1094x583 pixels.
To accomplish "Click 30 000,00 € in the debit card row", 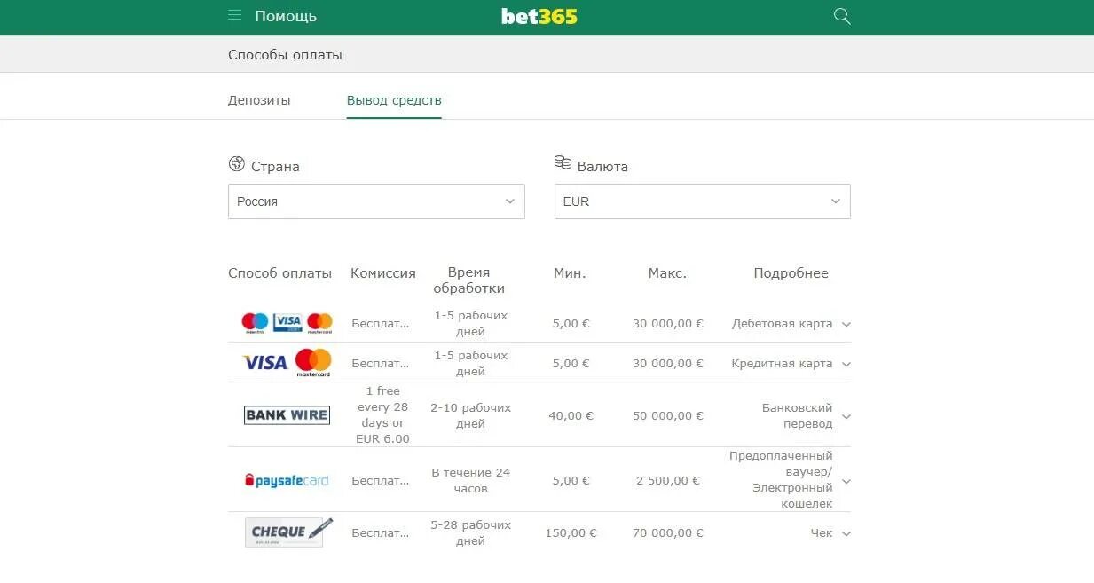I will [x=668, y=324].
